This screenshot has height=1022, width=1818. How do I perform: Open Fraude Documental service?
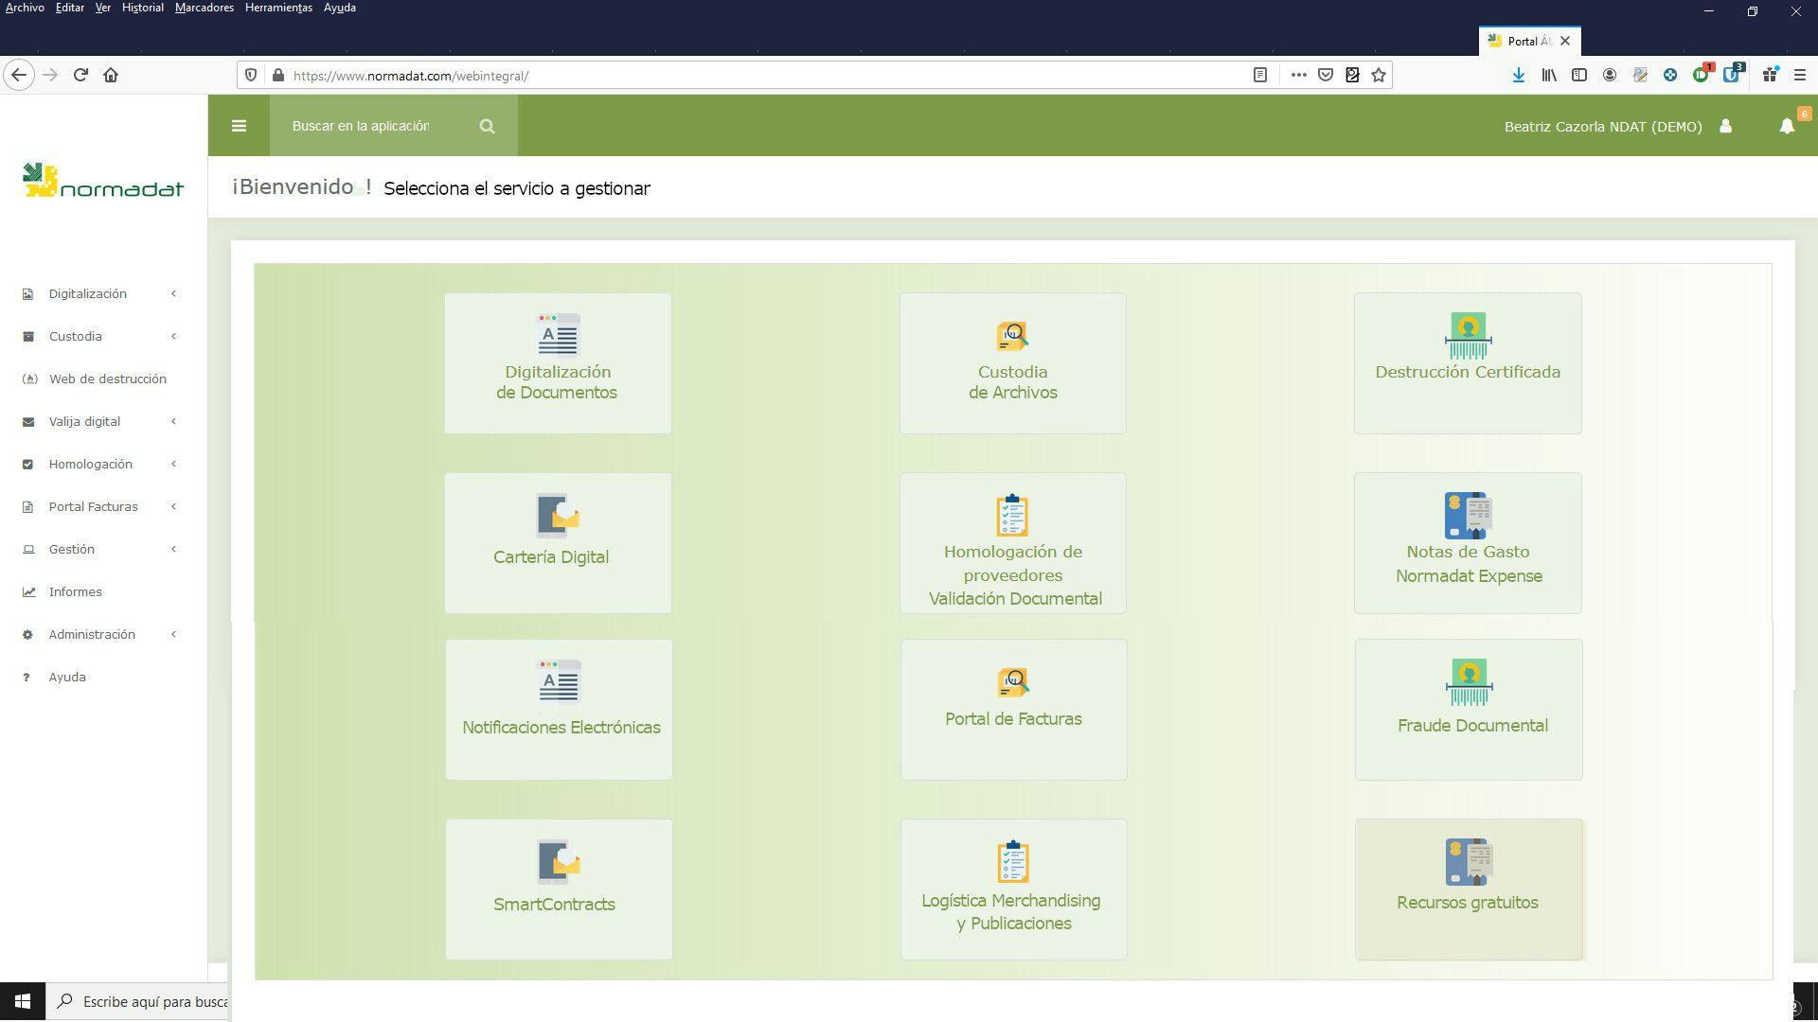pos(1469,710)
